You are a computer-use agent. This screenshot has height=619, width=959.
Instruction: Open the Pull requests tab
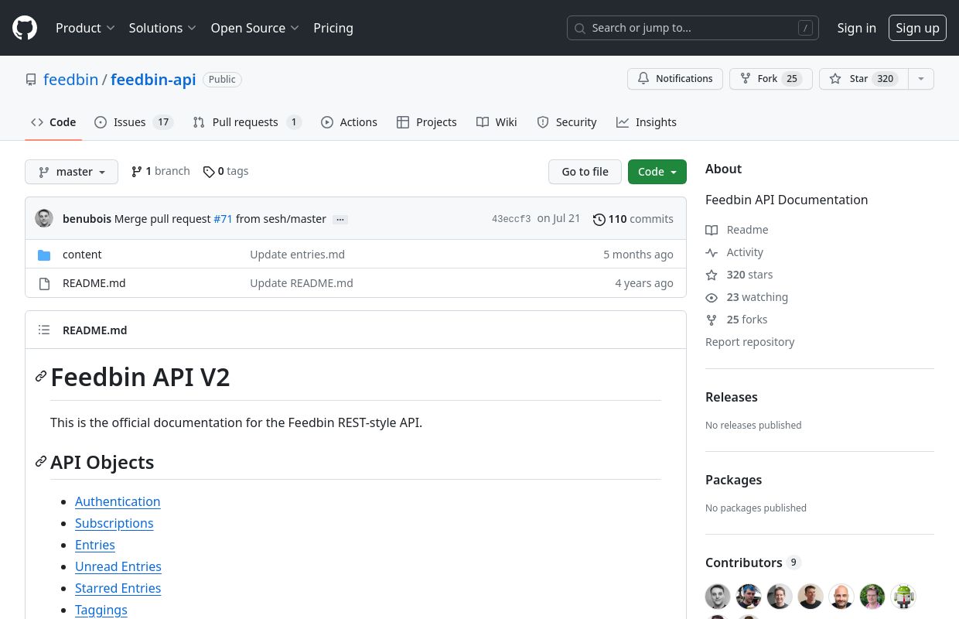(x=247, y=122)
